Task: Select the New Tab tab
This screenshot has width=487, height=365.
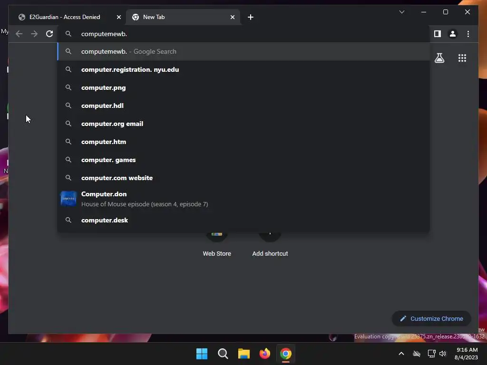Action: coord(183,17)
